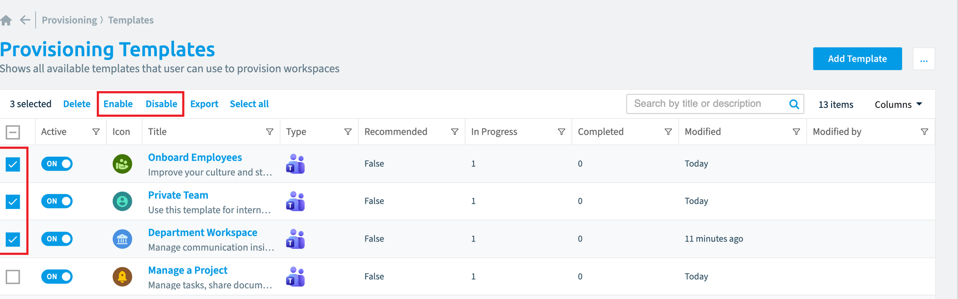Image resolution: width=958 pixels, height=299 pixels.
Task: Uncheck the Department Workspace row checkbox
Action: (13, 239)
